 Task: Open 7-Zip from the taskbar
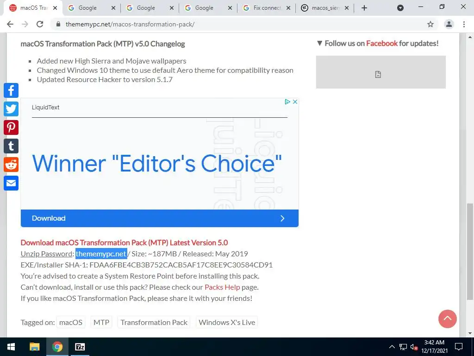(x=80, y=347)
